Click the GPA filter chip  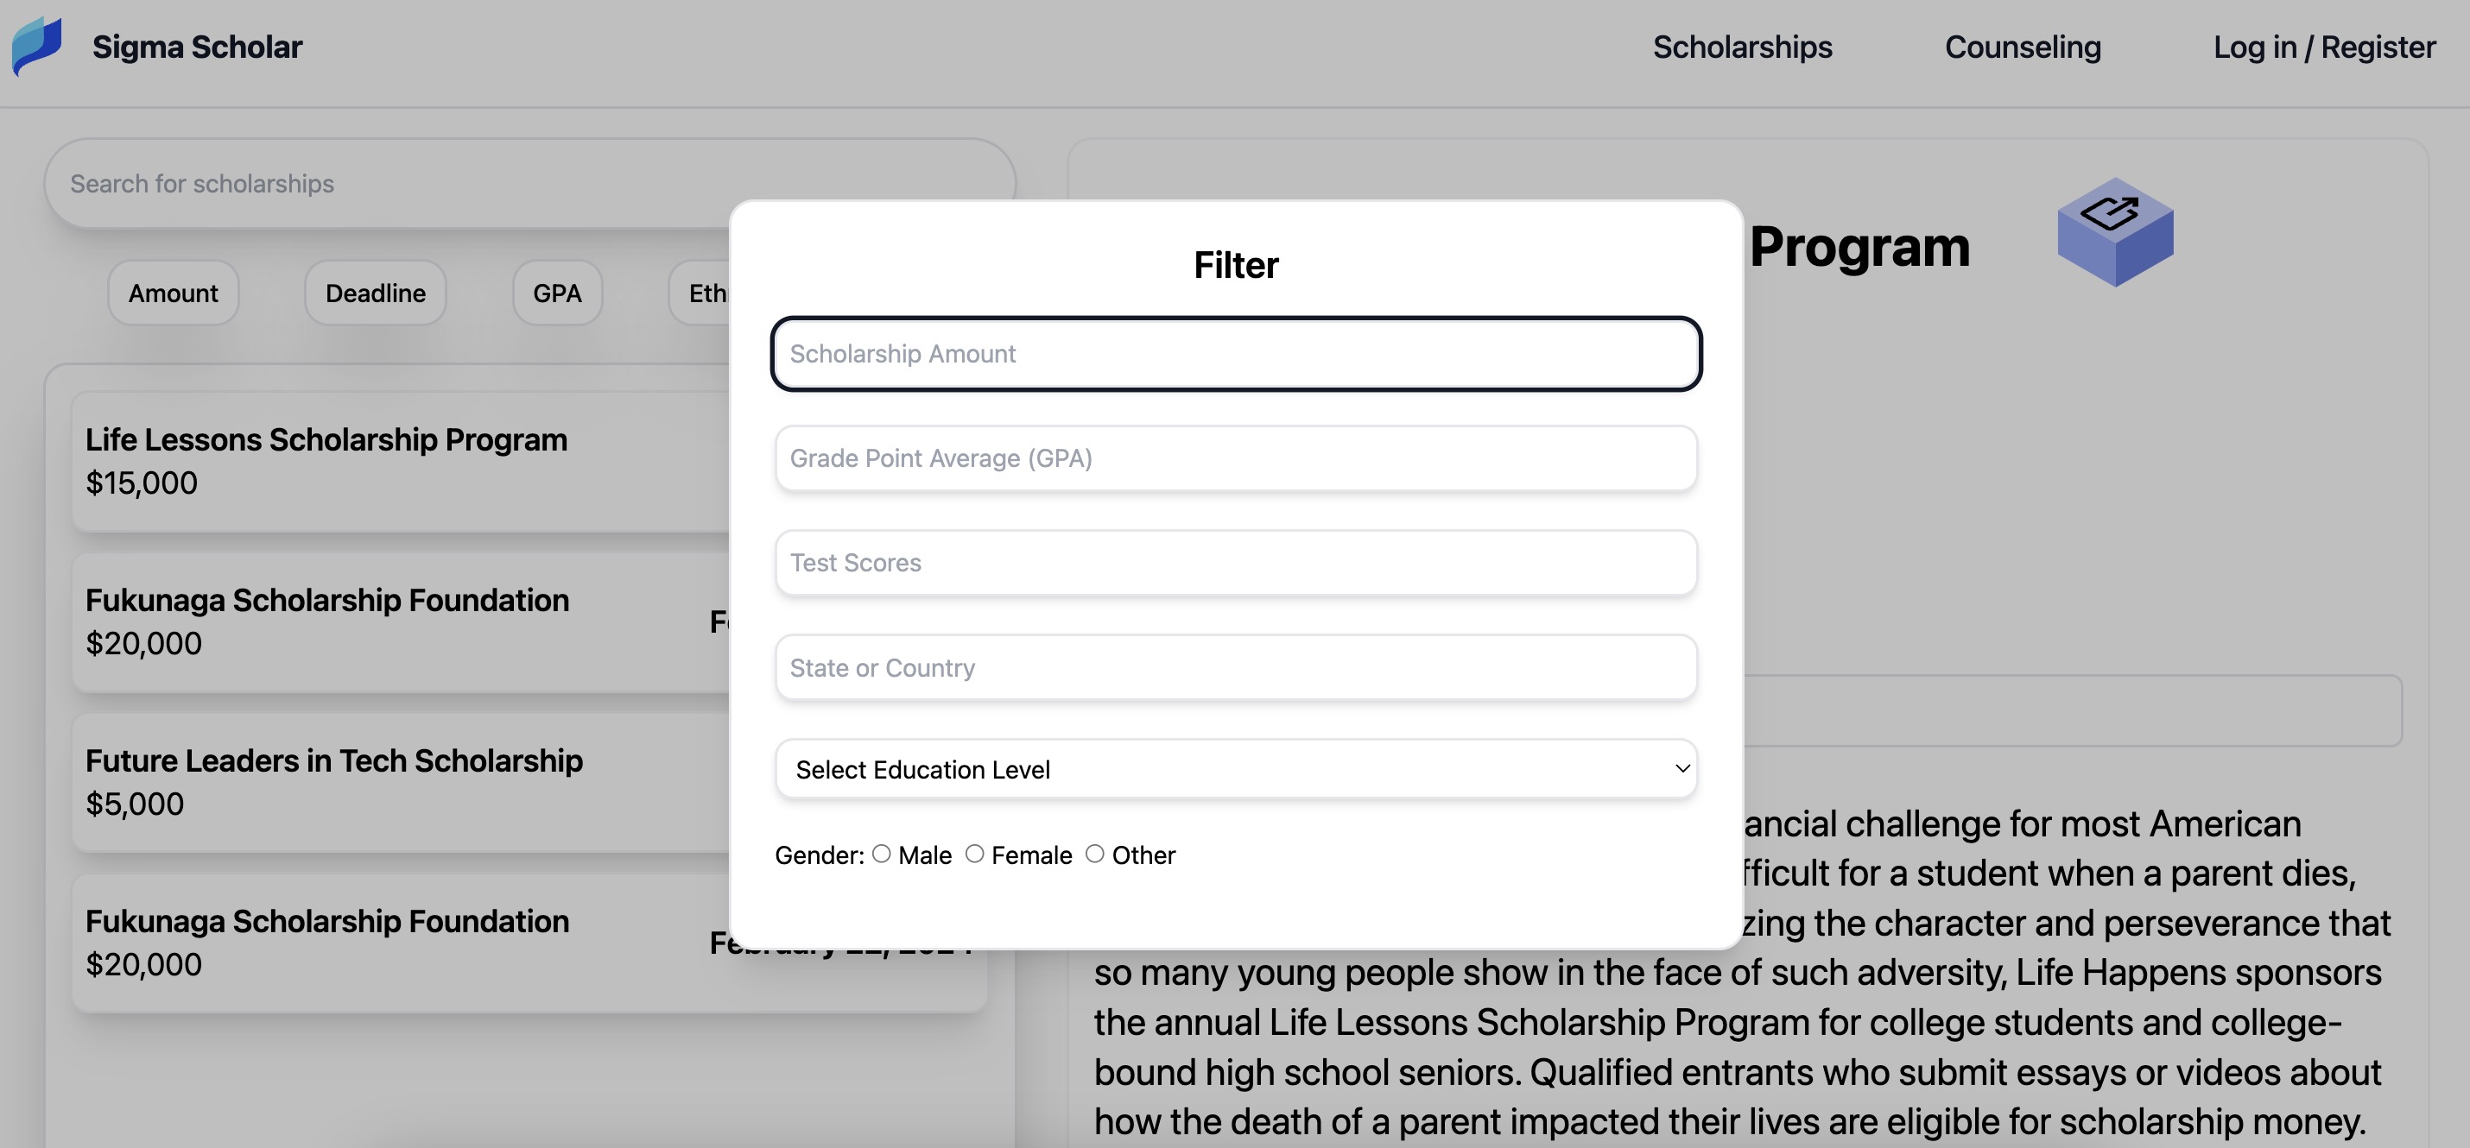[x=557, y=293]
